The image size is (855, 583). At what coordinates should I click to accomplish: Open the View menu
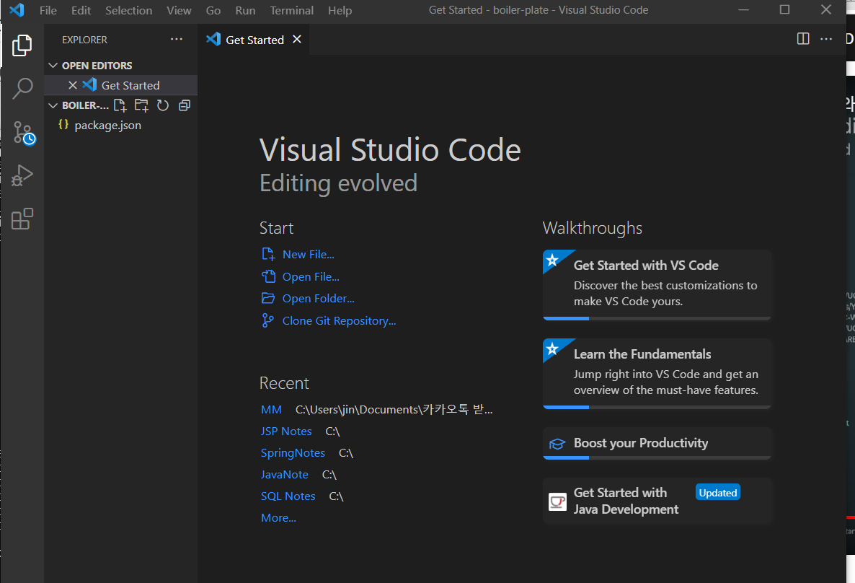179,10
